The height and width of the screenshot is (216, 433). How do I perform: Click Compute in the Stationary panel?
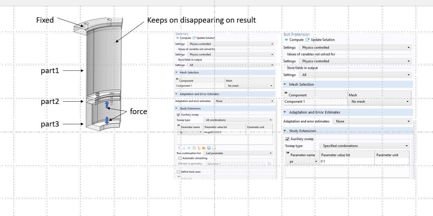coord(183,38)
